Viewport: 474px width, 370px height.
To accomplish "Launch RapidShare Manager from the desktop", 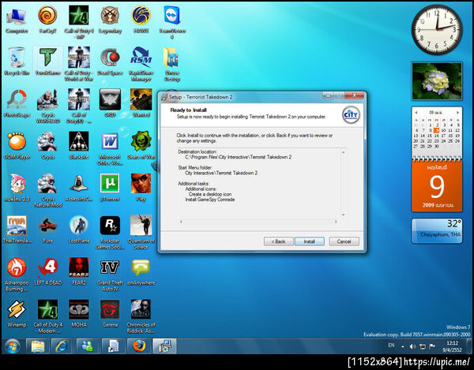I will (x=141, y=64).
